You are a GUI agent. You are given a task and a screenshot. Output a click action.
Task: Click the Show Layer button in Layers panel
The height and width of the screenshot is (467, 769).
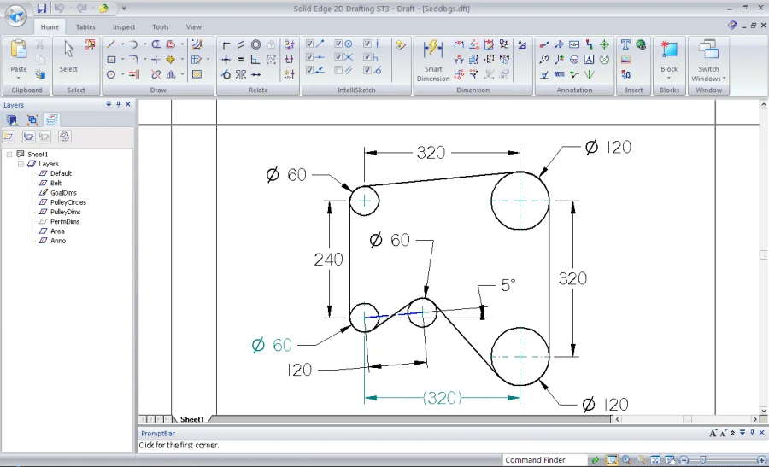28,137
